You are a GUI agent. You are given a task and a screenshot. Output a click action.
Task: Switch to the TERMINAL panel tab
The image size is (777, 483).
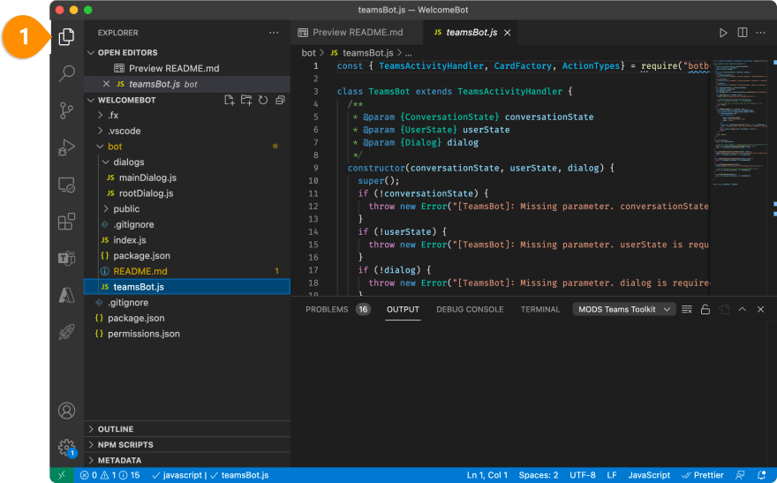click(x=540, y=310)
